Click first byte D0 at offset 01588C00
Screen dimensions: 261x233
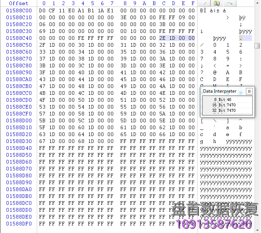point(42,10)
